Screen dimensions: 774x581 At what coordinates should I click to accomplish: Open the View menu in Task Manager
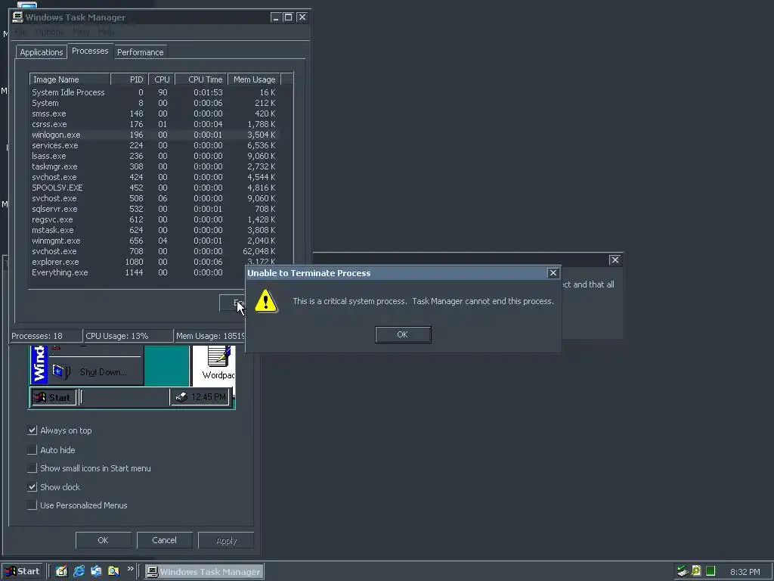tap(81, 32)
